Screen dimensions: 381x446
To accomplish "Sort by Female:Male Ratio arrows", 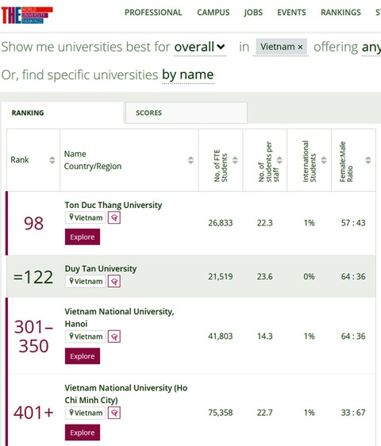I will click(x=368, y=160).
